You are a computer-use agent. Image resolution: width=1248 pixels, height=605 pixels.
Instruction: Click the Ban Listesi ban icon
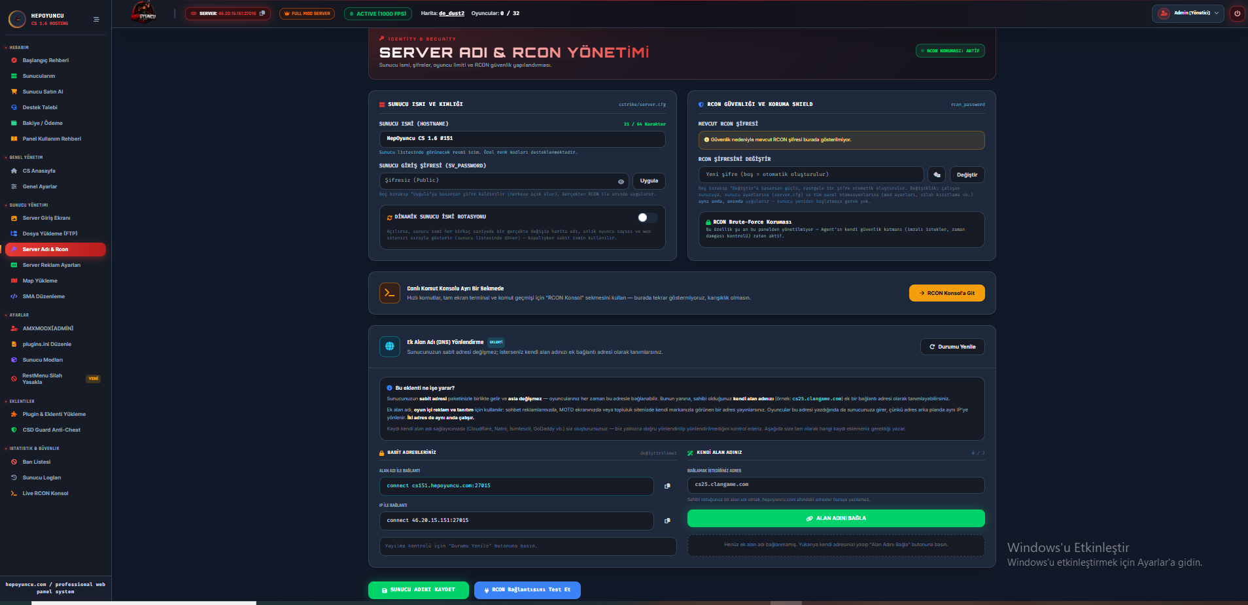coord(14,462)
